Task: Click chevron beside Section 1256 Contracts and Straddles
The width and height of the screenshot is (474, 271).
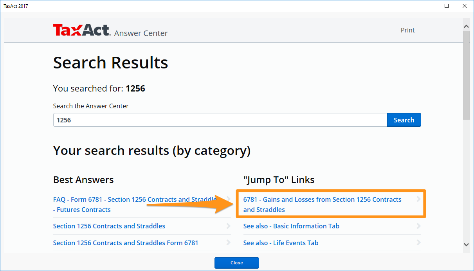Action: 228,226
